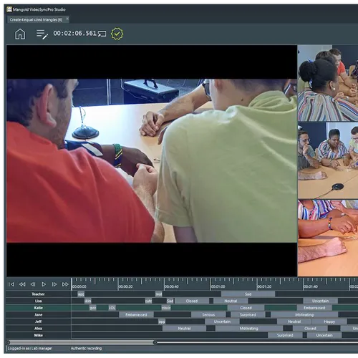Open the edit list pencil icon
The image size is (358, 358).
click(x=42, y=34)
